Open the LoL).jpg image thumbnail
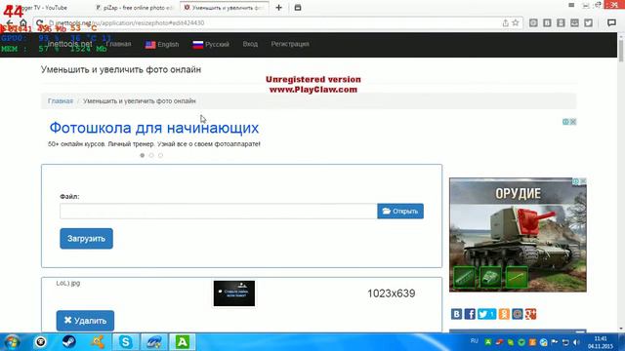Screen dimensions: 625x351 [234, 293]
